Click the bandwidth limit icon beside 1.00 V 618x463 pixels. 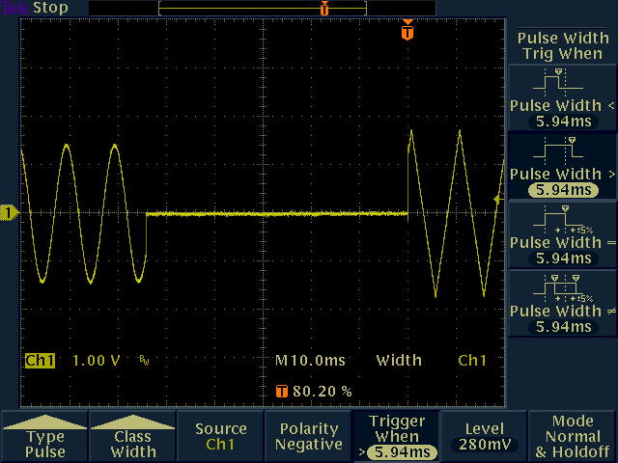(x=144, y=361)
